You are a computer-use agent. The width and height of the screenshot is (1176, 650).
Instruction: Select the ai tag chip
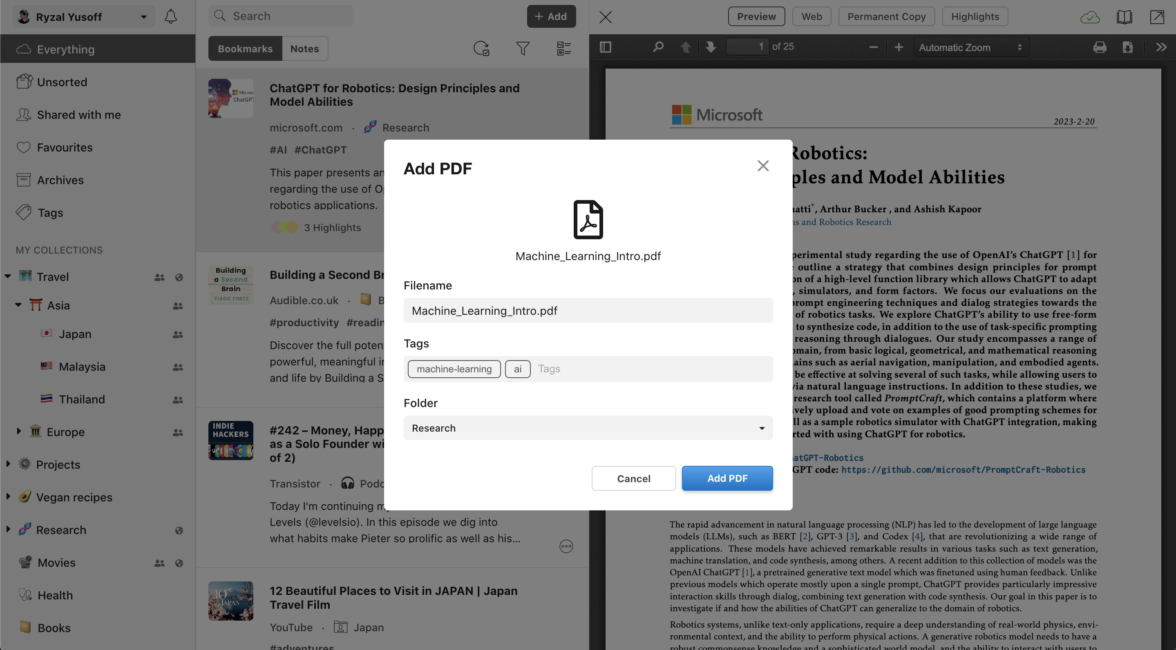coord(517,369)
